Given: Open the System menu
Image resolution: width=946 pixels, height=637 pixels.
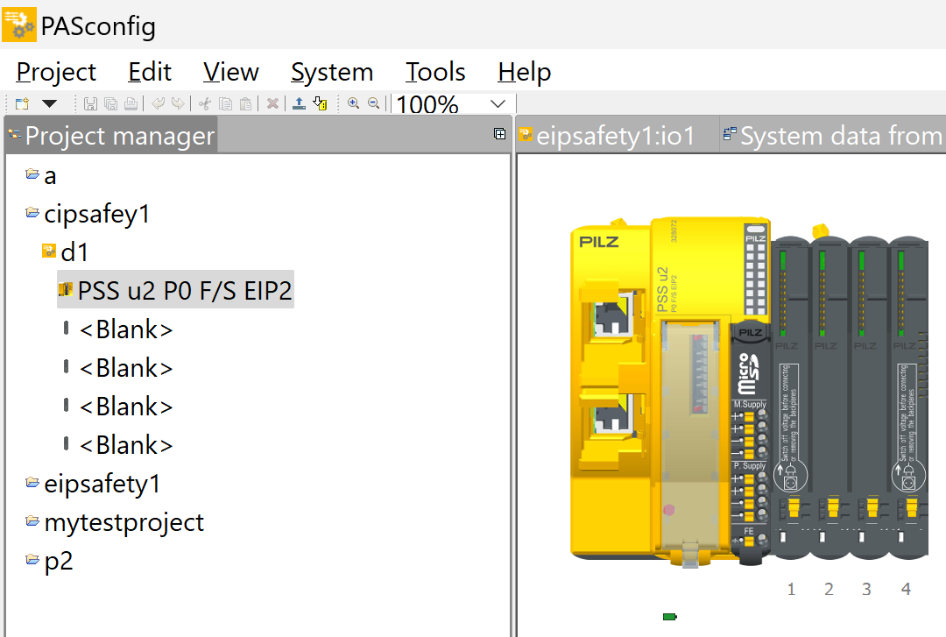Looking at the screenshot, I should click(x=332, y=73).
